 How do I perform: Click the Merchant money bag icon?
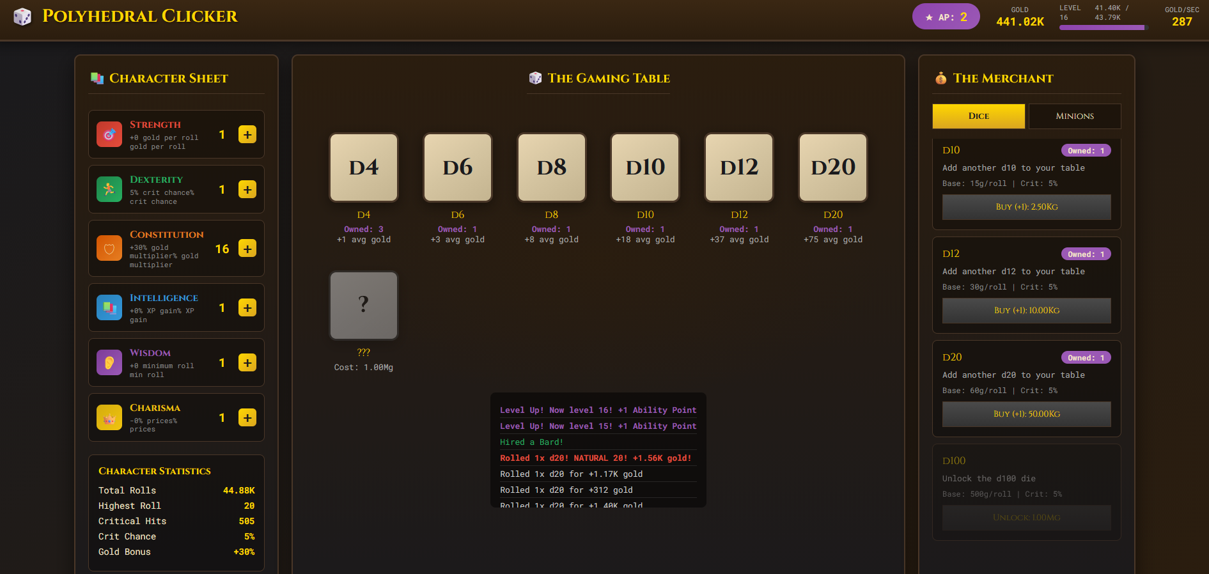[x=940, y=78]
